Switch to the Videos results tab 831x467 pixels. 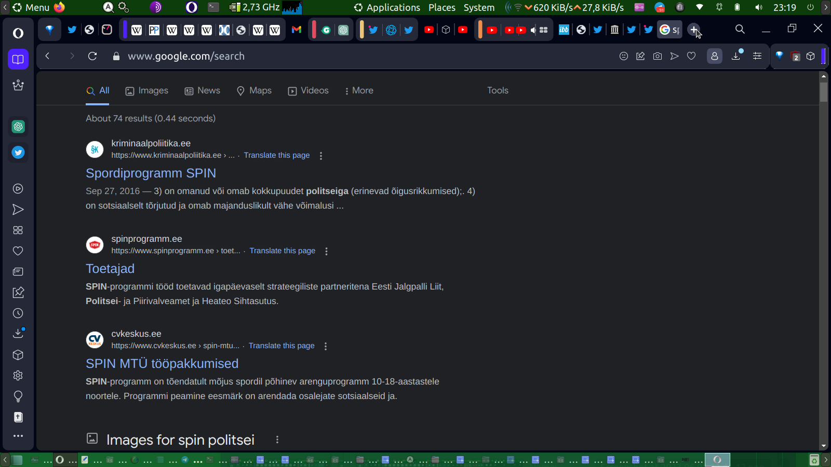[309, 91]
